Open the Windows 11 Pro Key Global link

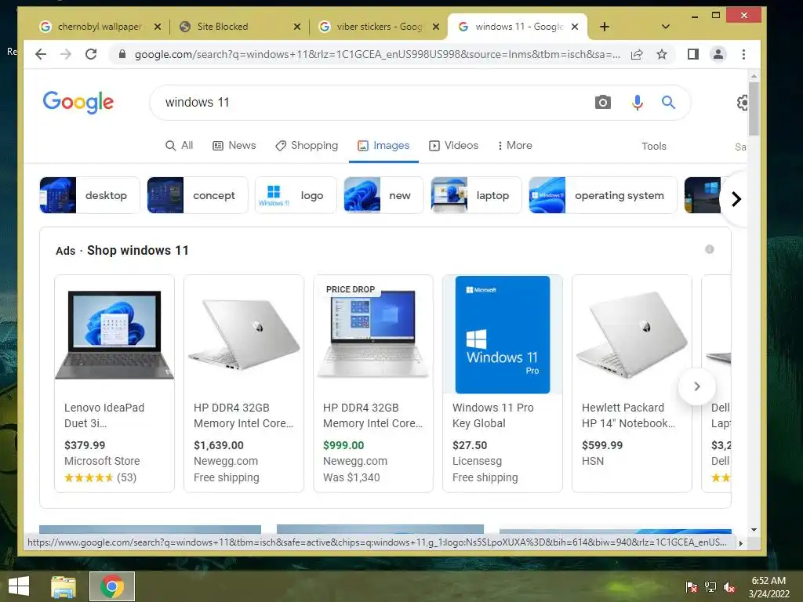click(x=492, y=415)
